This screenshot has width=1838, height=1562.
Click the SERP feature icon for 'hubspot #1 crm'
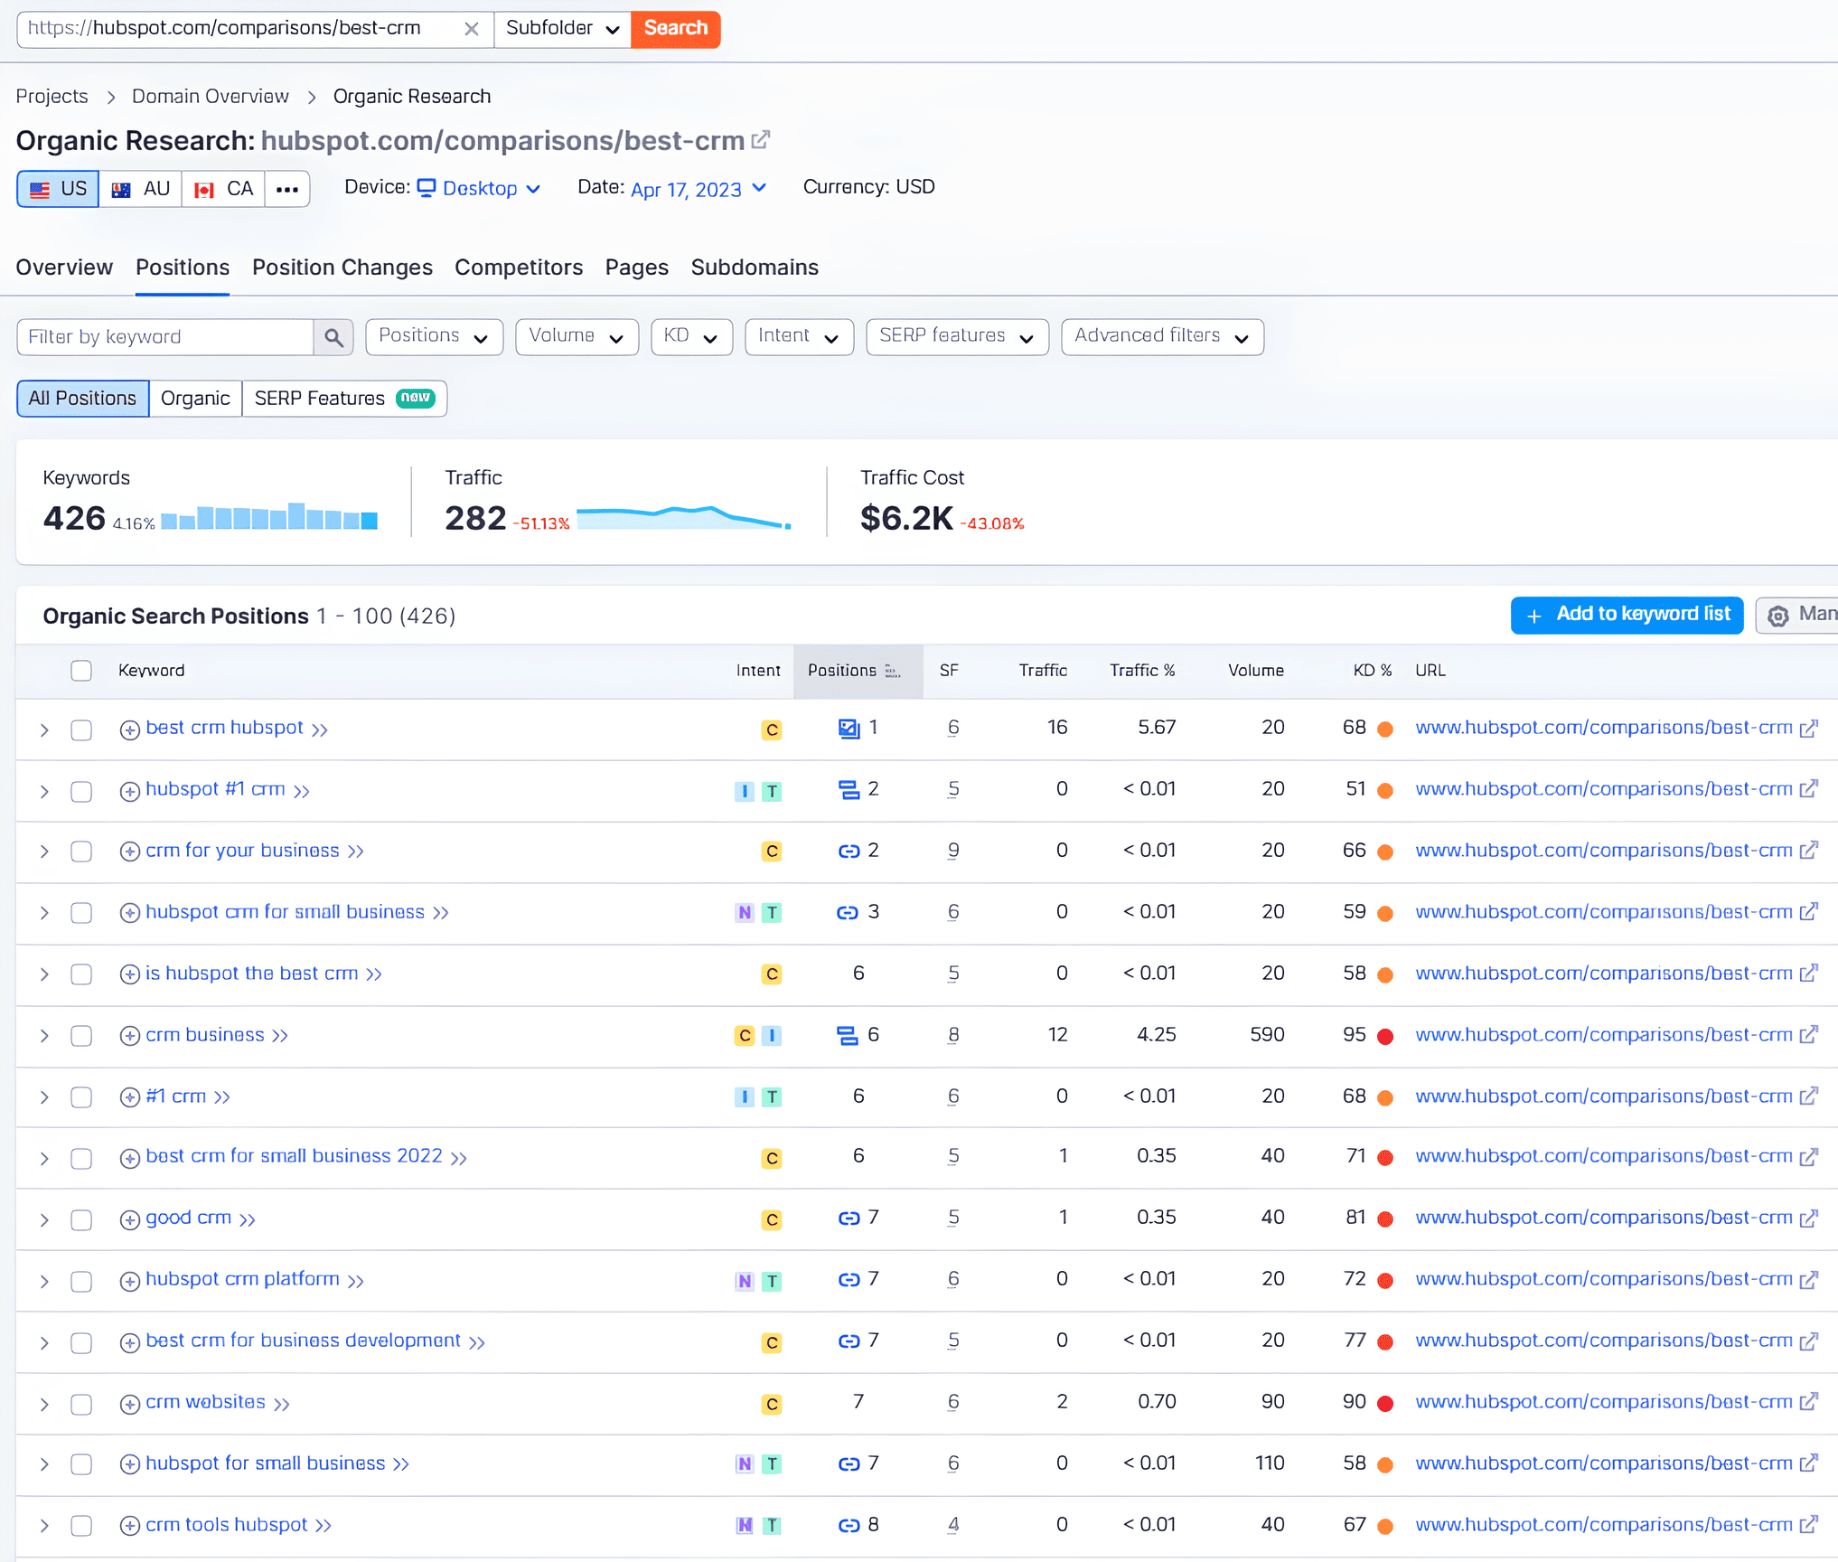pos(849,790)
